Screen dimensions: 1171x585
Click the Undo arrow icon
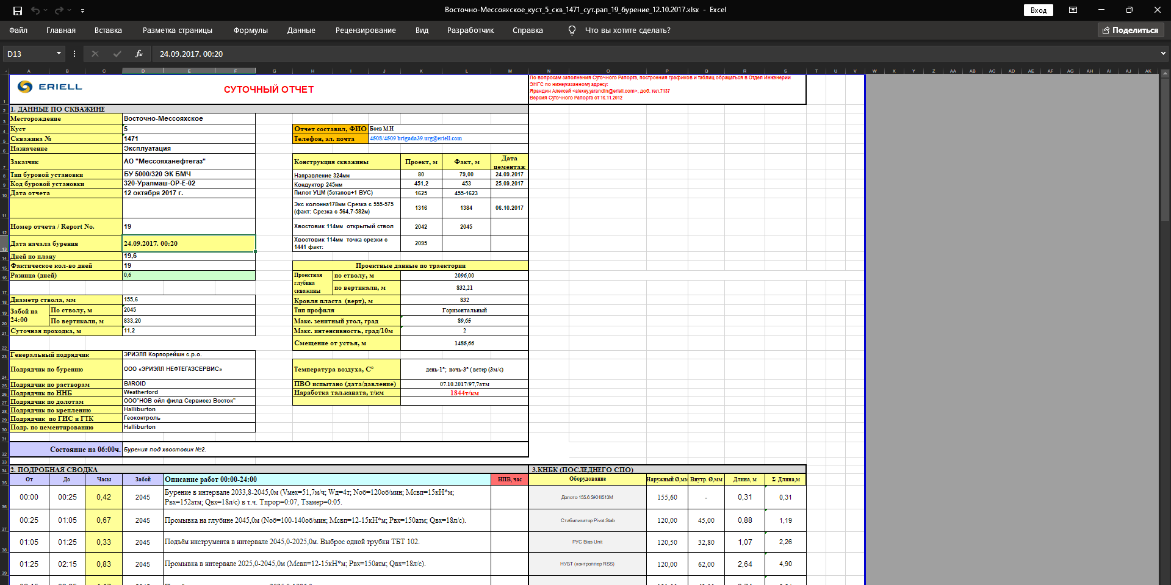[x=35, y=10]
